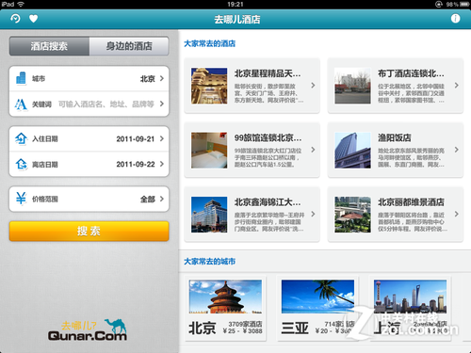Tap the Qunar.Com camel logo

pyautogui.click(x=88, y=330)
